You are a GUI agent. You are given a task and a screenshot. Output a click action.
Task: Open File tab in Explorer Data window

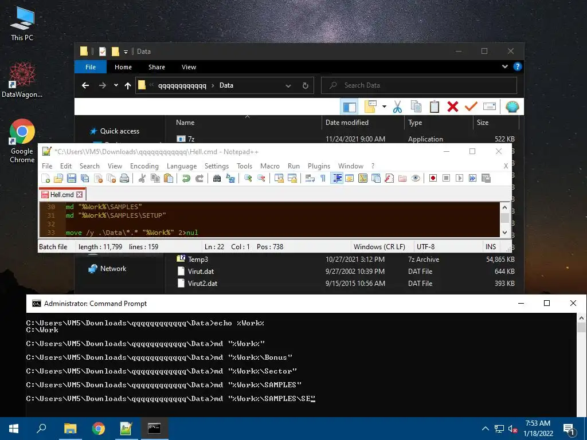click(x=91, y=67)
